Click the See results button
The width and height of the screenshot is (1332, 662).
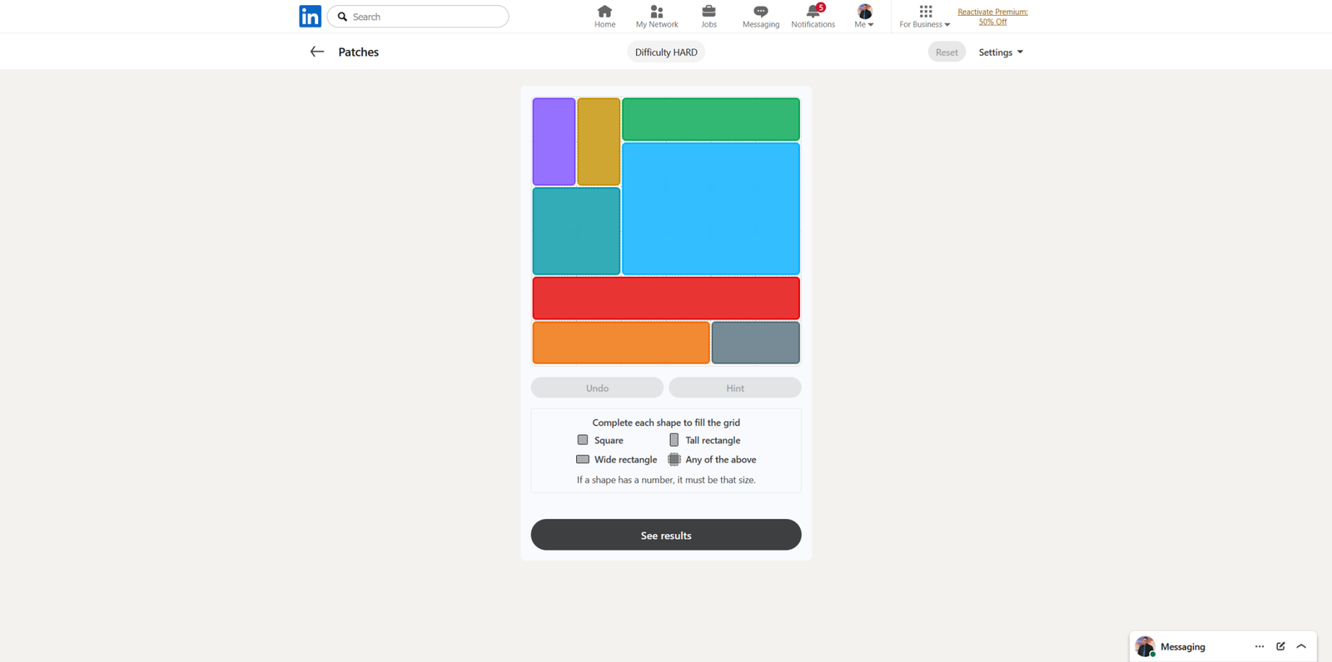pos(666,535)
